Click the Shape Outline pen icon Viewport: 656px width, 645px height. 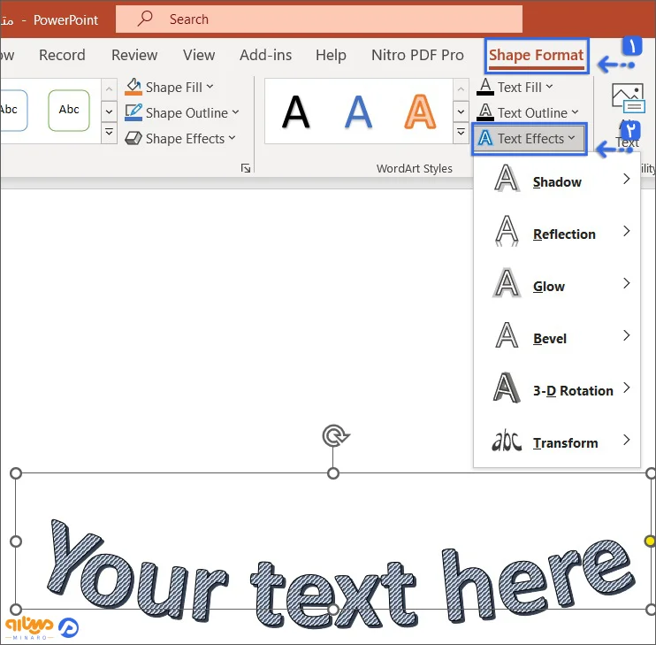[x=133, y=112]
